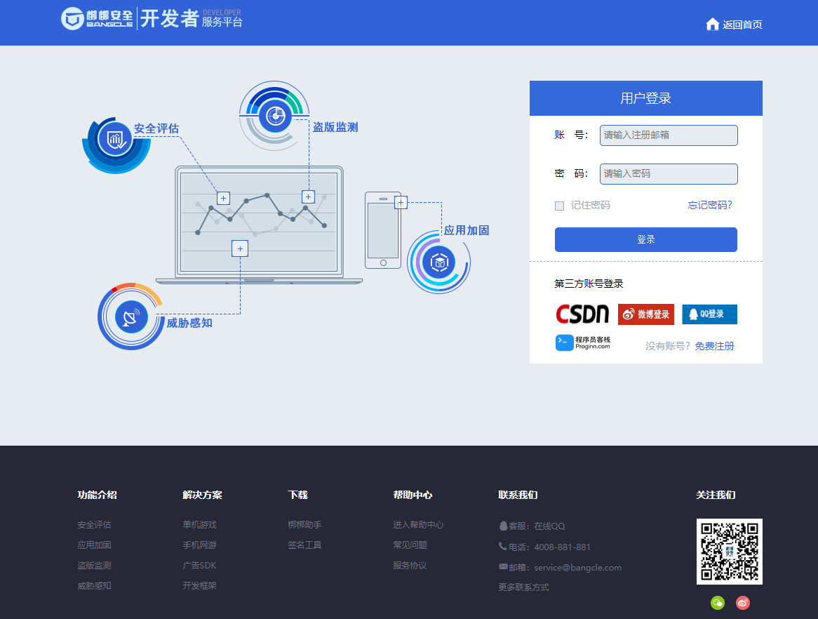Click the home icon beside 返回首页
The height and width of the screenshot is (619, 818).
click(x=712, y=24)
